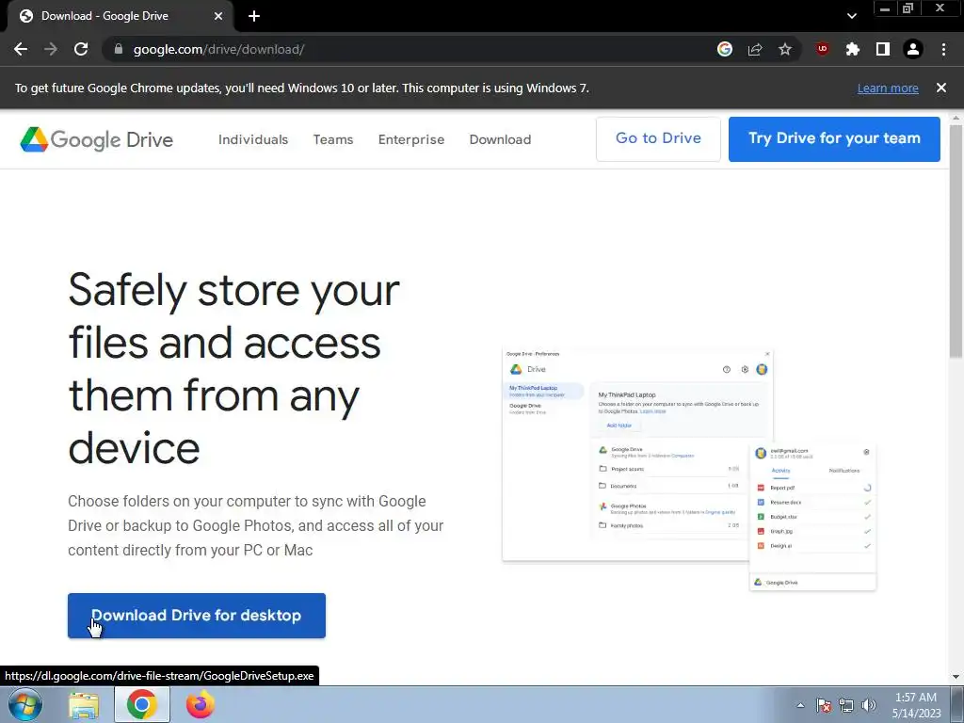This screenshot has height=723, width=964.
Task: Open Learn more about Chrome updates
Action: click(888, 88)
